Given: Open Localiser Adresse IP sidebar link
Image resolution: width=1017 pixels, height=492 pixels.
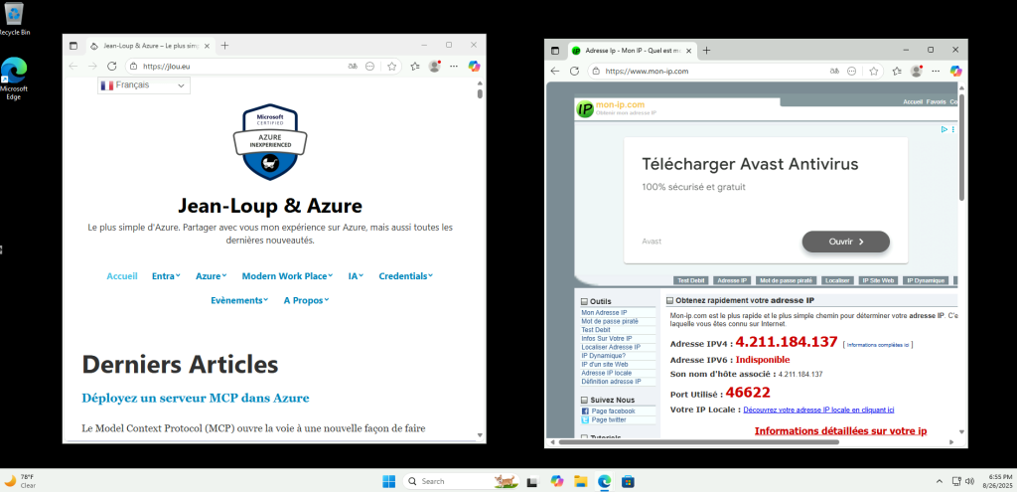Looking at the screenshot, I should tap(611, 347).
